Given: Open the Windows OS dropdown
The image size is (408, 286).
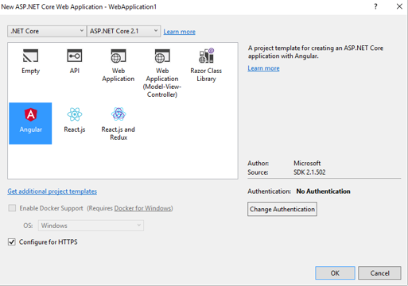Looking at the screenshot, I should pyautogui.click(x=91, y=226).
